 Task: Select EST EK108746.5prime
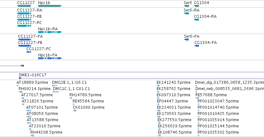[175, 132]
